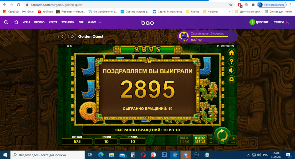This screenshot has width=295, height=159.
Task: Bookmark this page with star icon
Action: point(231,5)
